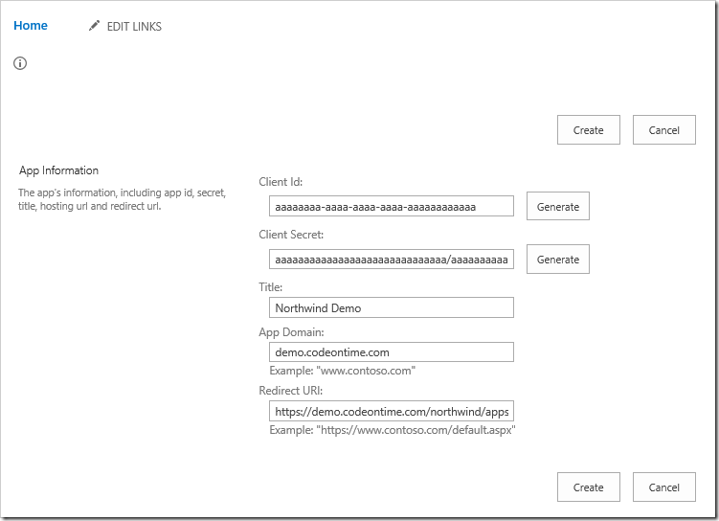Generate a new Client Id
The image size is (719, 521).
(557, 206)
